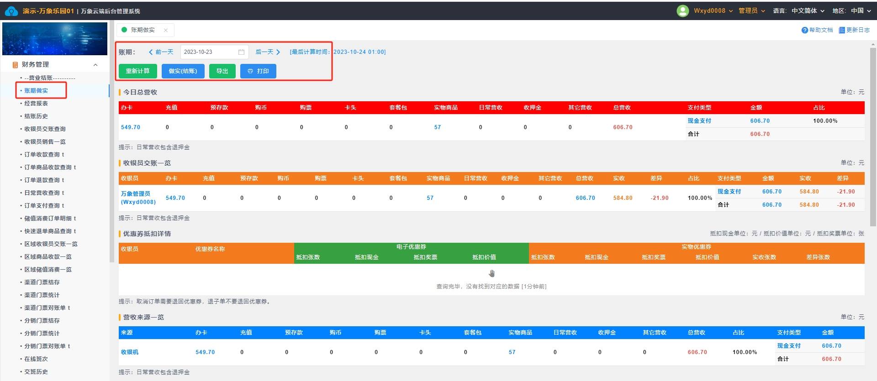
Task: Expand the 管理员 role dropdown
Action: pyautogui.click(x=751, y=11)
